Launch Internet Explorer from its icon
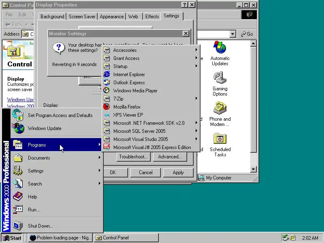This screenshot has width=324, height=243. 107,74
